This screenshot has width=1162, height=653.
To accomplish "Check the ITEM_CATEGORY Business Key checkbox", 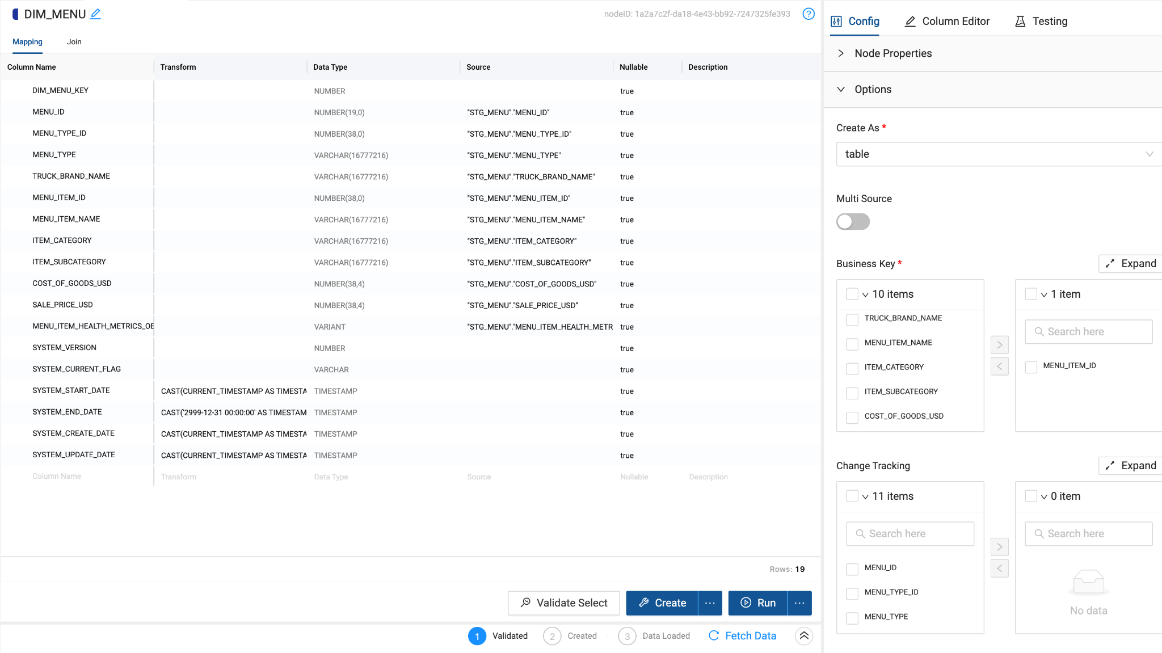I will click(852, 369).
